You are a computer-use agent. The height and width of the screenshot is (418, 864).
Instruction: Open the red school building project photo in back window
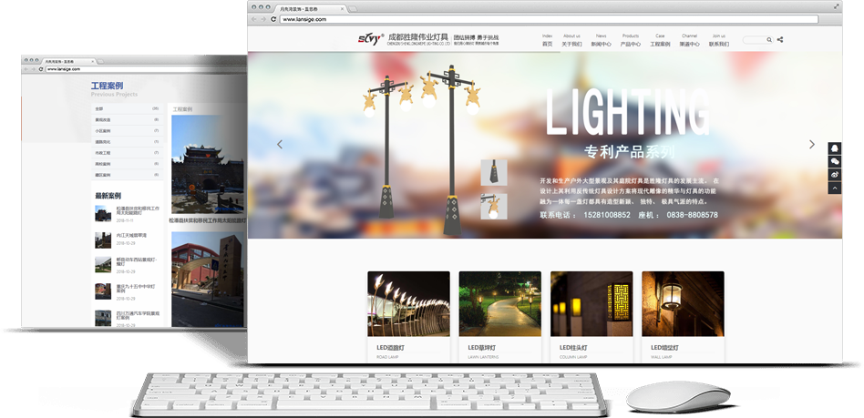coord(208,280)
